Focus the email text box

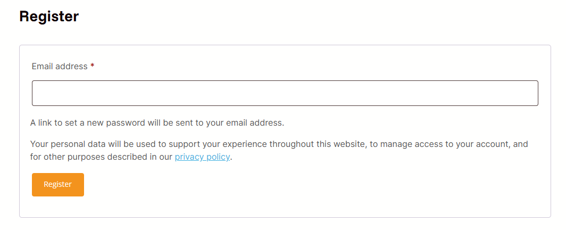point(285,93)
